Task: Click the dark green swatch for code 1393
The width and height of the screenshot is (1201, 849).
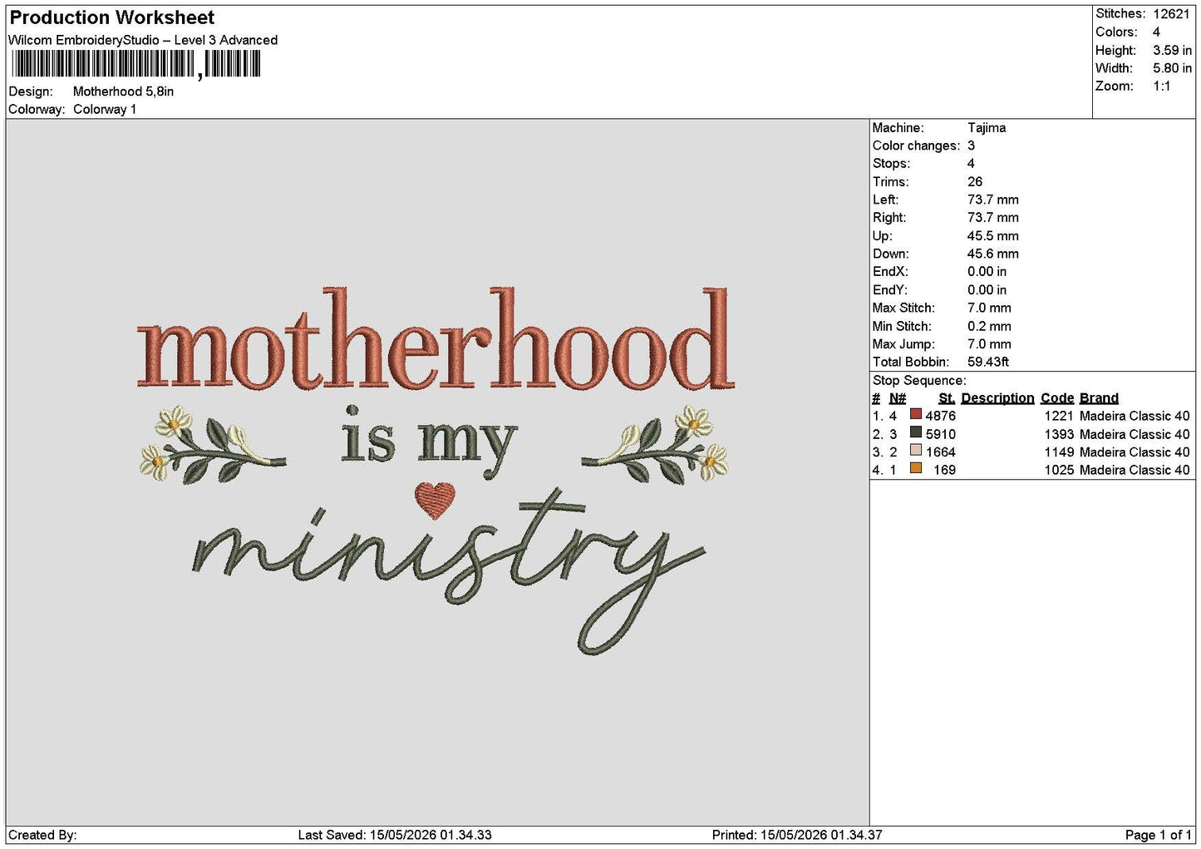Action: [x=915, y=432]
